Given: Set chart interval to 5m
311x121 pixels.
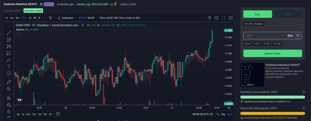Looking at the screenshot, I should 17,18.
